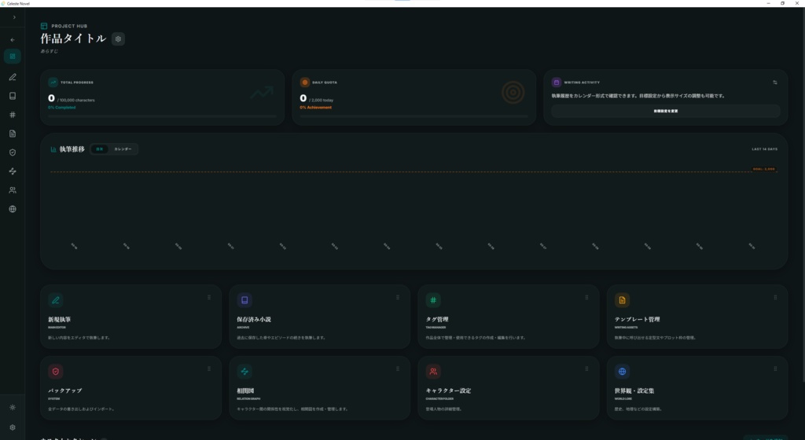Open backup via sidebar shield icon

click(13, 152)
